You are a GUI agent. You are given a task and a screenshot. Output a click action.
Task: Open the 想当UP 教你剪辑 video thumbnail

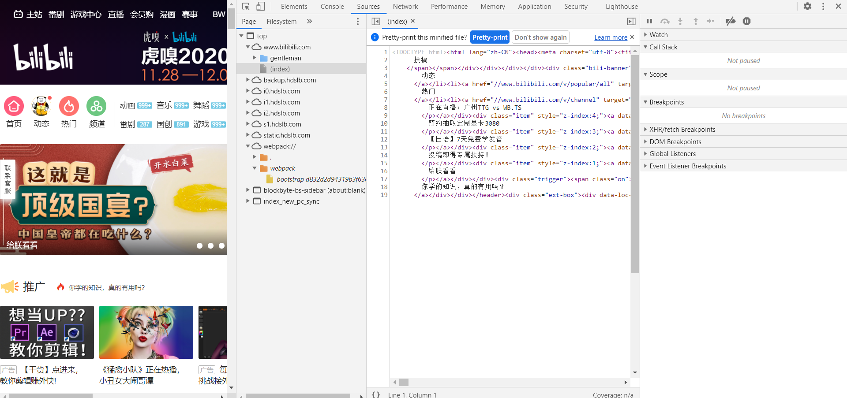click(x=47, y=332)
